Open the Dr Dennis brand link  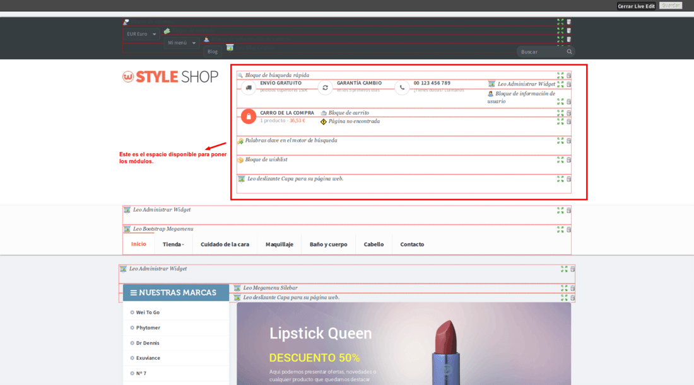coord(148,343)
